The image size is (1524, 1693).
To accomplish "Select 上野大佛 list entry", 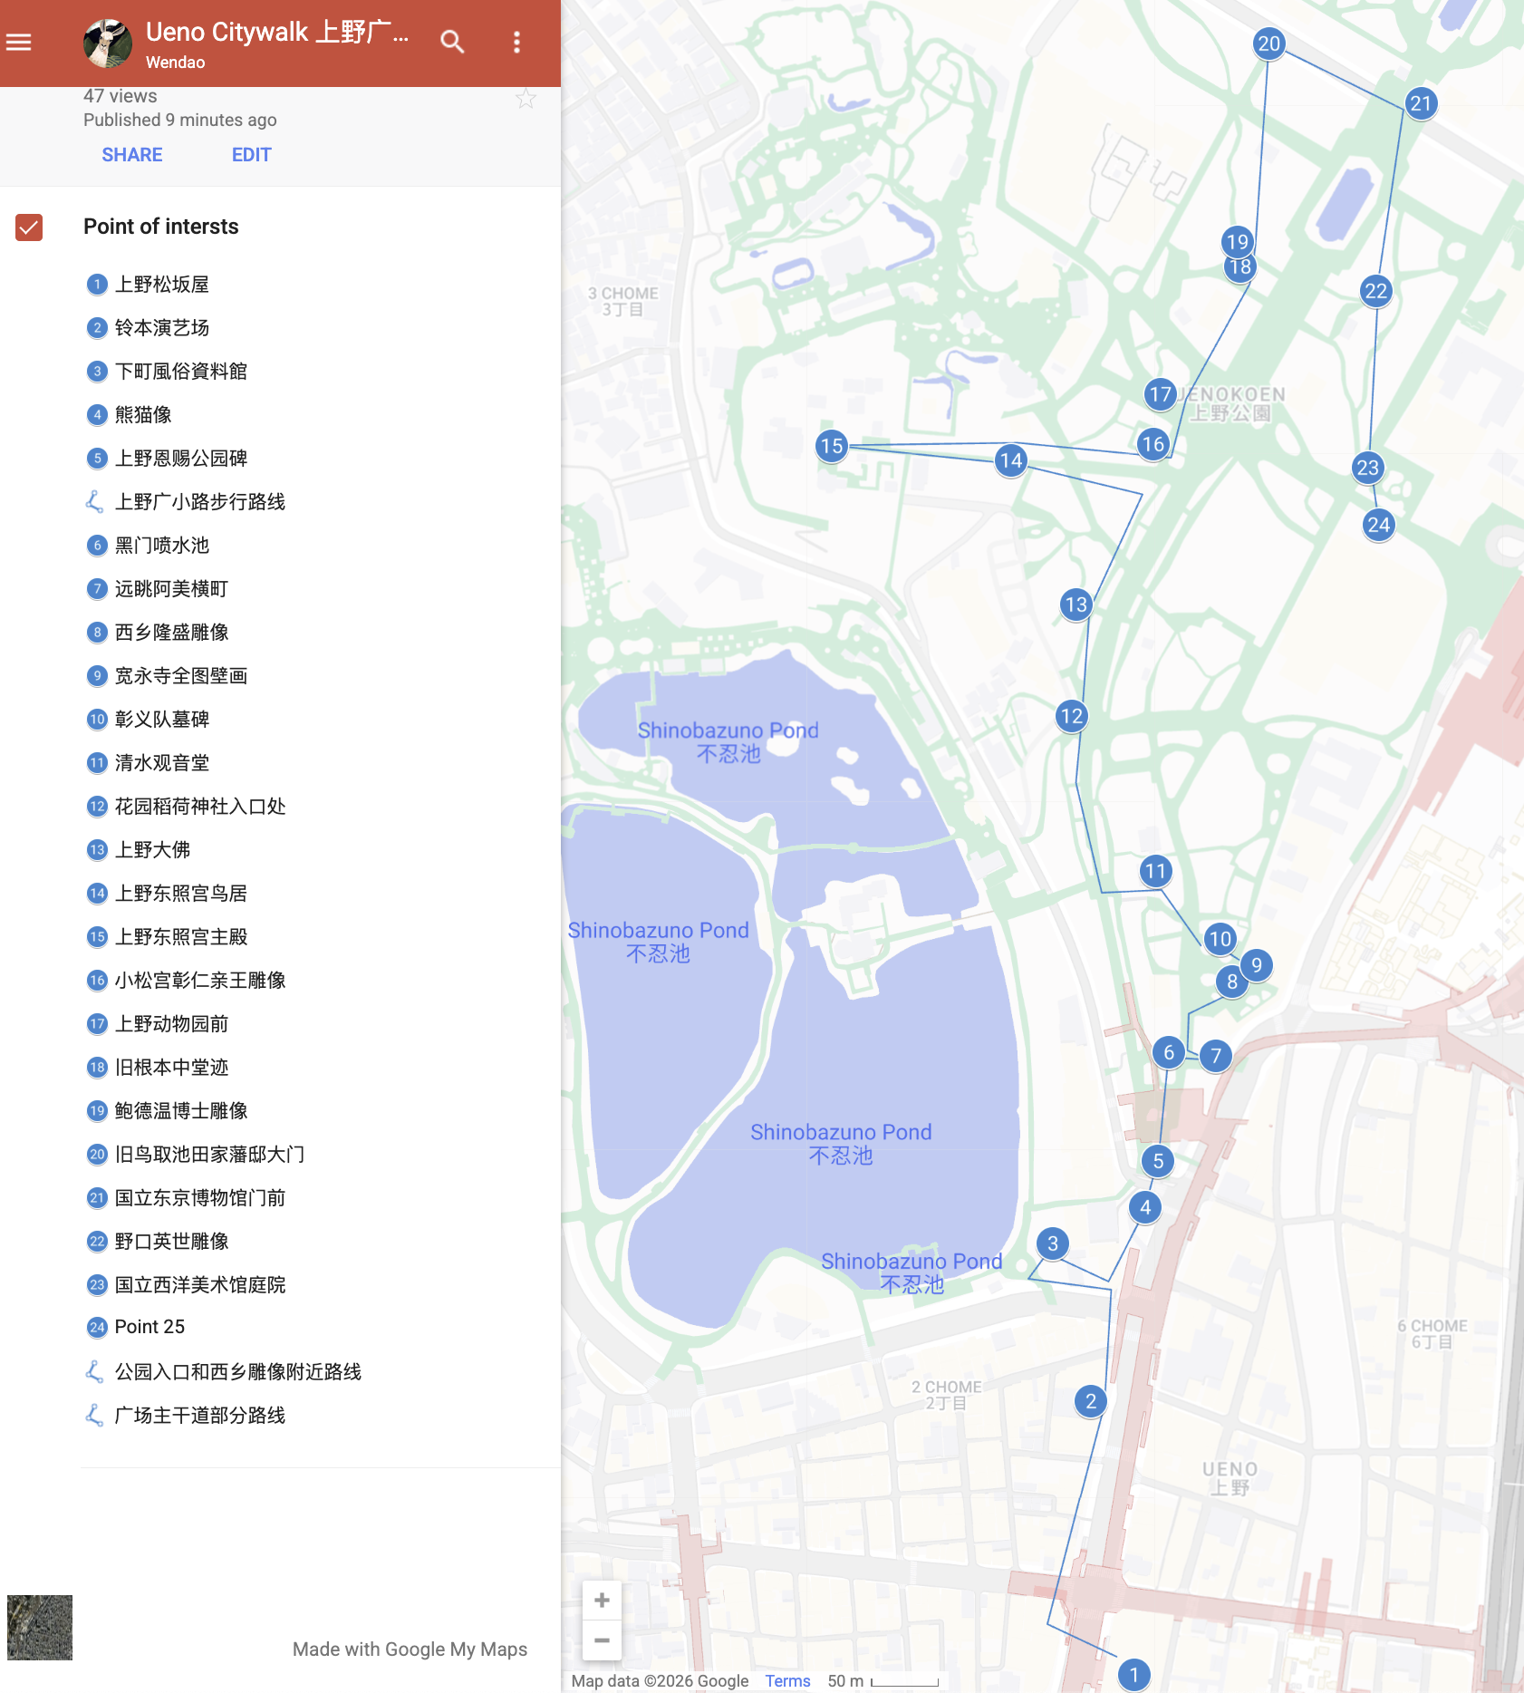I will point(152,850).
